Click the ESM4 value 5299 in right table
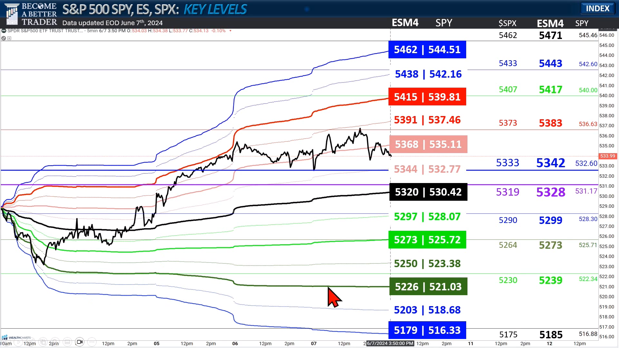The height and width of the screenshot is (348, 619). [x=551, y=220]
